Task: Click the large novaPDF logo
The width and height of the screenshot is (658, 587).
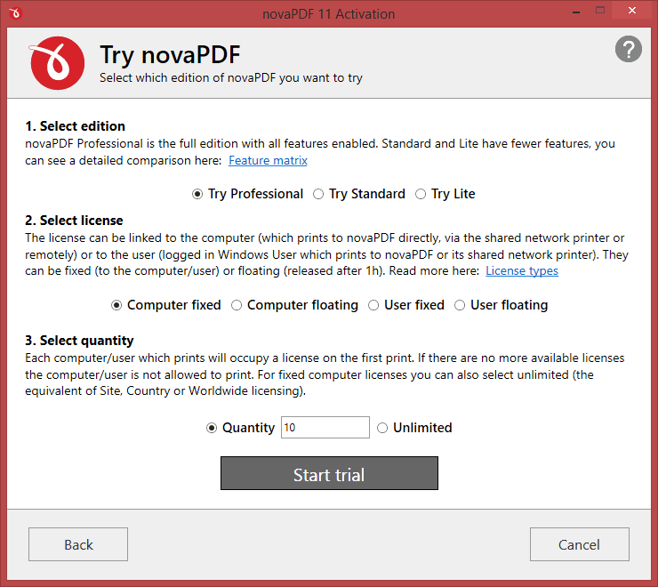Action: click(57, 63)
